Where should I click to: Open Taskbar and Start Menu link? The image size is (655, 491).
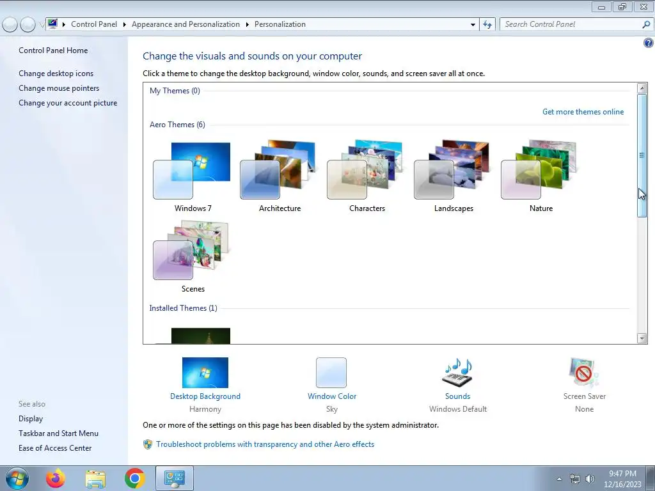pos(58,433)
